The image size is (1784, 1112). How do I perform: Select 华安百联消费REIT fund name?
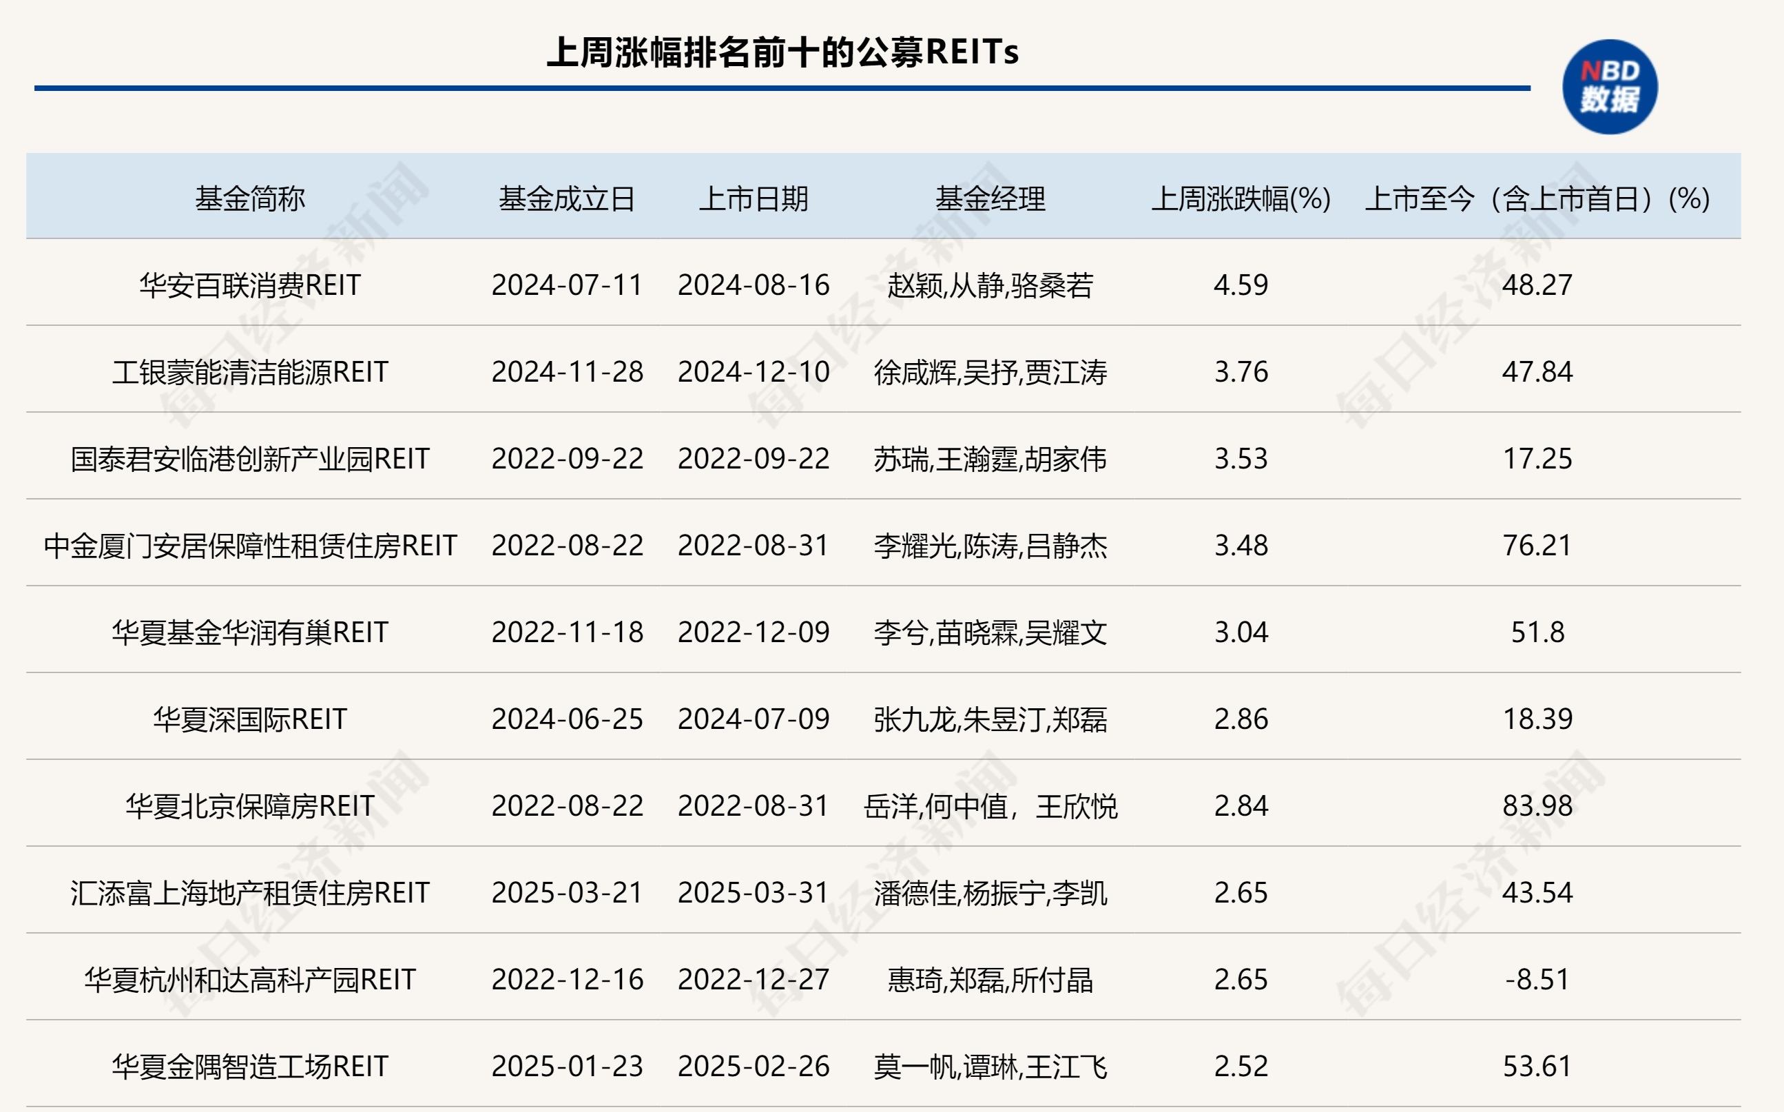[250, 285]
